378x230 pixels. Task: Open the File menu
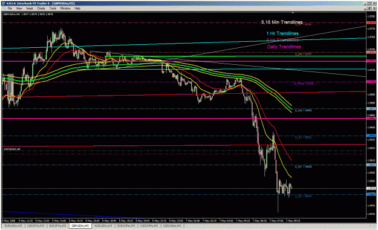[x=10, y=8]
